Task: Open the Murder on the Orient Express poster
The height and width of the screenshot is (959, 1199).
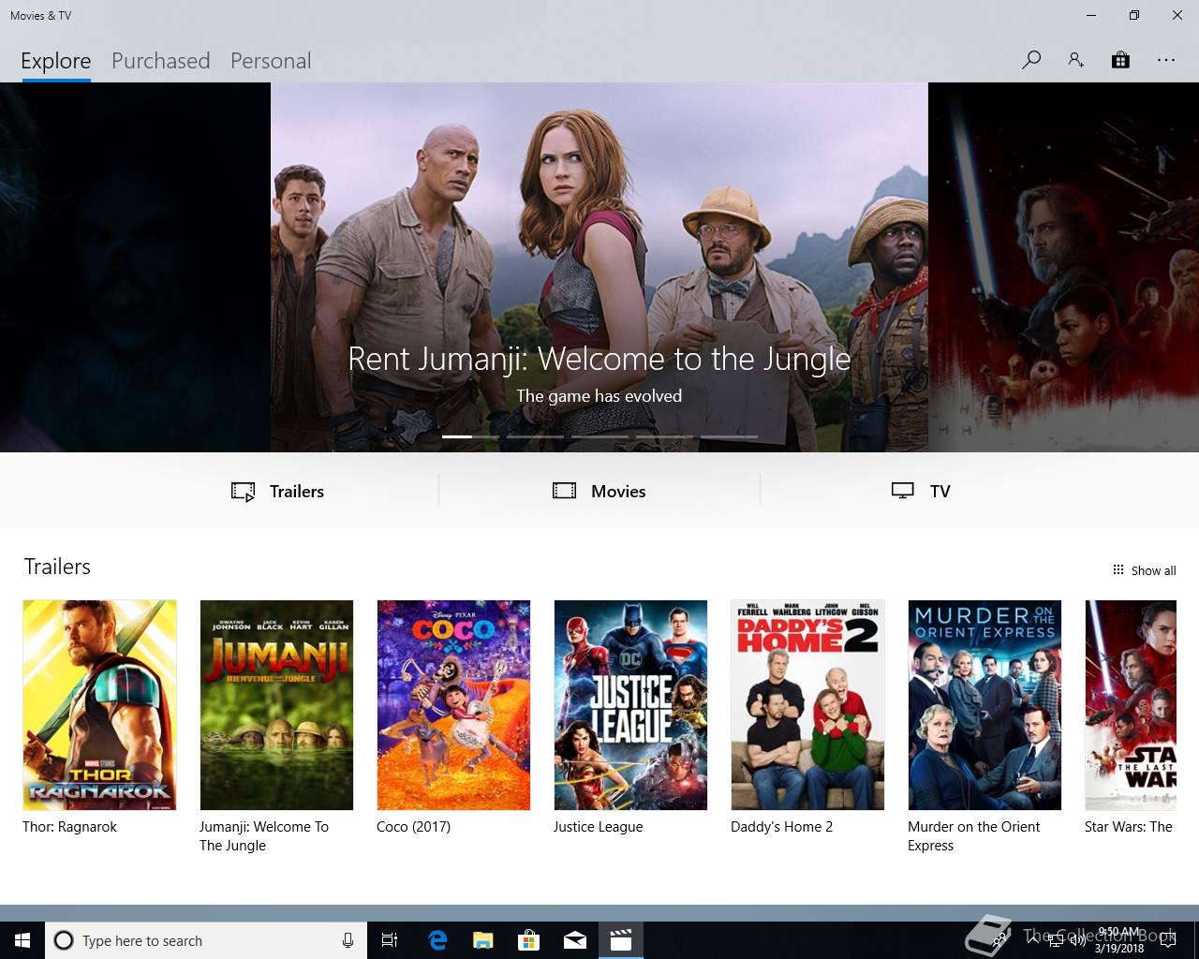Action: 984,705
